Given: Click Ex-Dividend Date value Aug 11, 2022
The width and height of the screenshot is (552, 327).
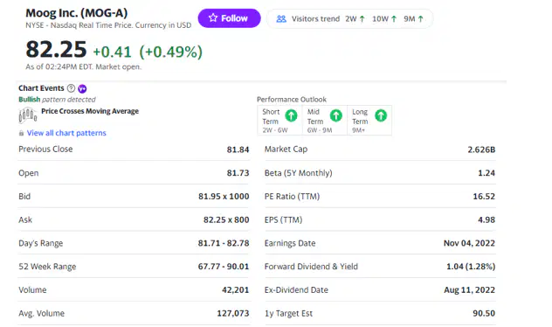Looking at the screenshot, I should [470, 290].
